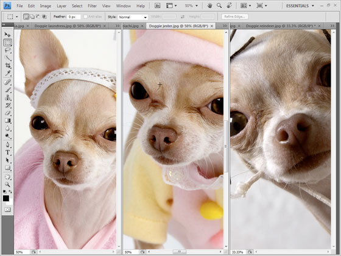Select the Path Selection tool
The height and width of the screenshot is (256, 341).
pos(7,160)
